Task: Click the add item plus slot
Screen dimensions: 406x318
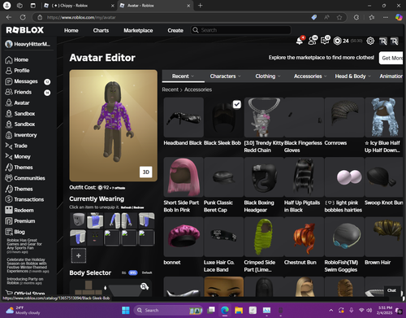Action: 79,255
